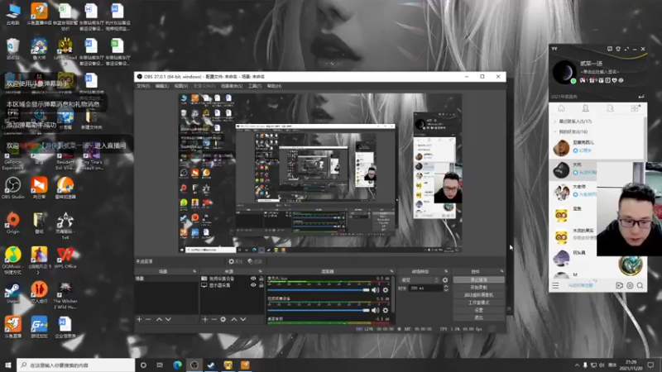The height and width of the screenshot is (372, 662).
Task: Pop out the Audio Mixer dock panel
Action: click(391, 271)
